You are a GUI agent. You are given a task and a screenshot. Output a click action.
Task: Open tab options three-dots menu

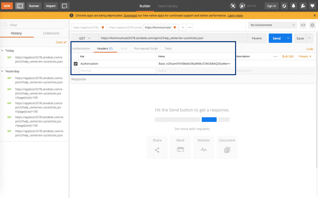click(x=189, y=27)
